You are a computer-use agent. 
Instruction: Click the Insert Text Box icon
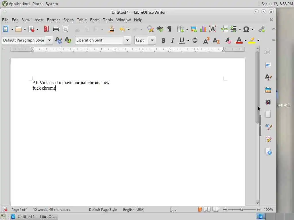(x=213, y=29)
